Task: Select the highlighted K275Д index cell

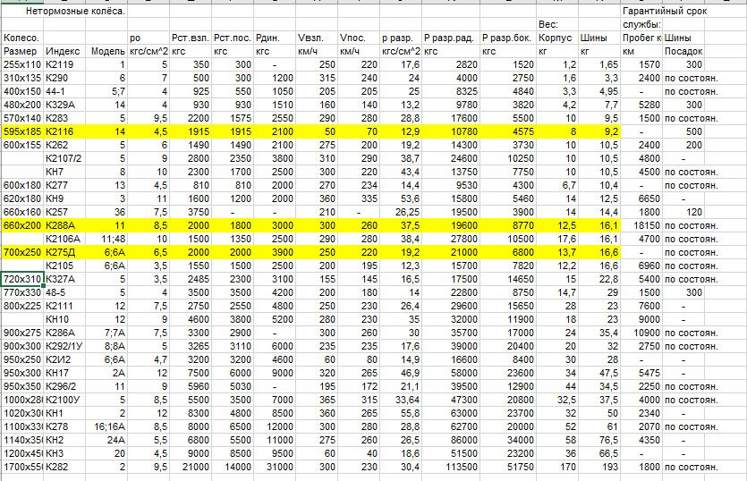Action: click(63, 253)
